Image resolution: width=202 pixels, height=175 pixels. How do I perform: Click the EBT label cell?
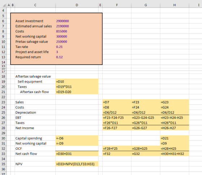[x=35, y=118]
